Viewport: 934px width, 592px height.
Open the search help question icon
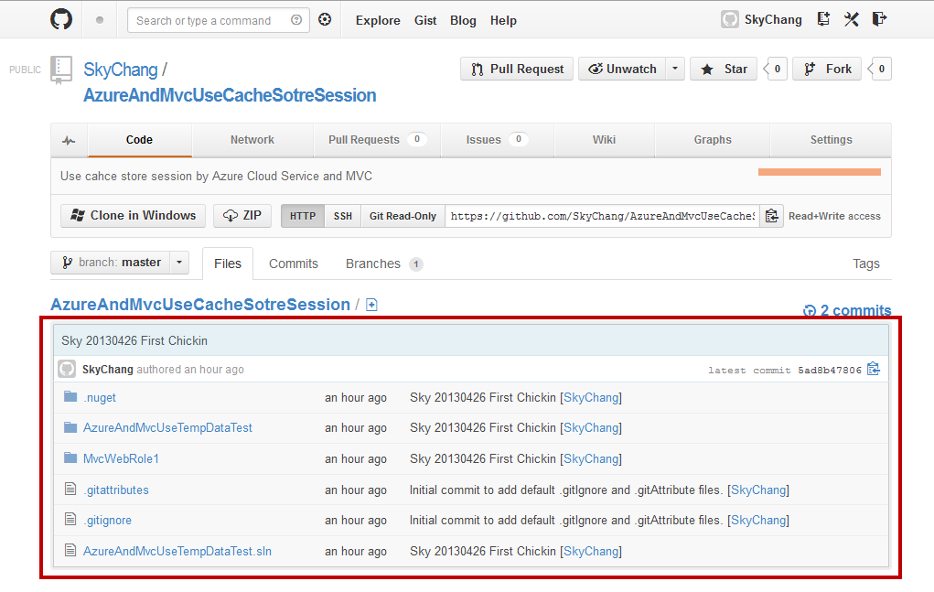296,20
